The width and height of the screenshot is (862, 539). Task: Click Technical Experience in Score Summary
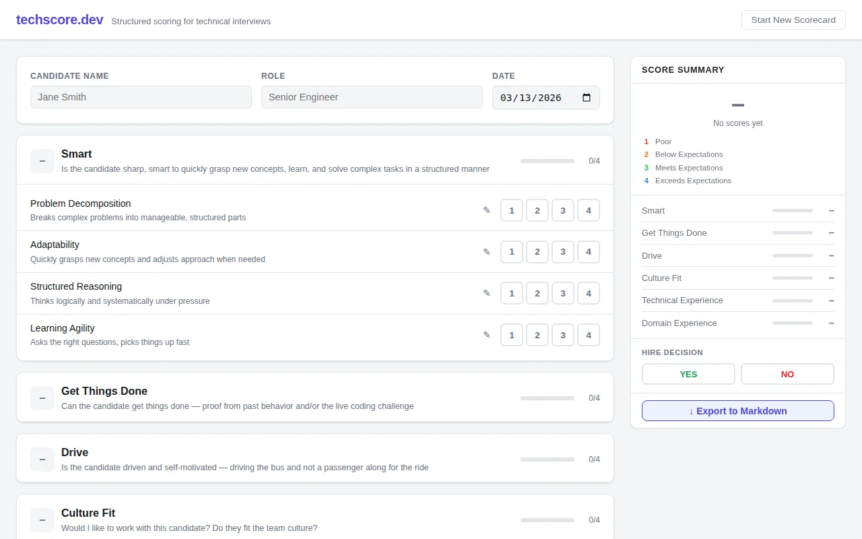coord(738,300)
